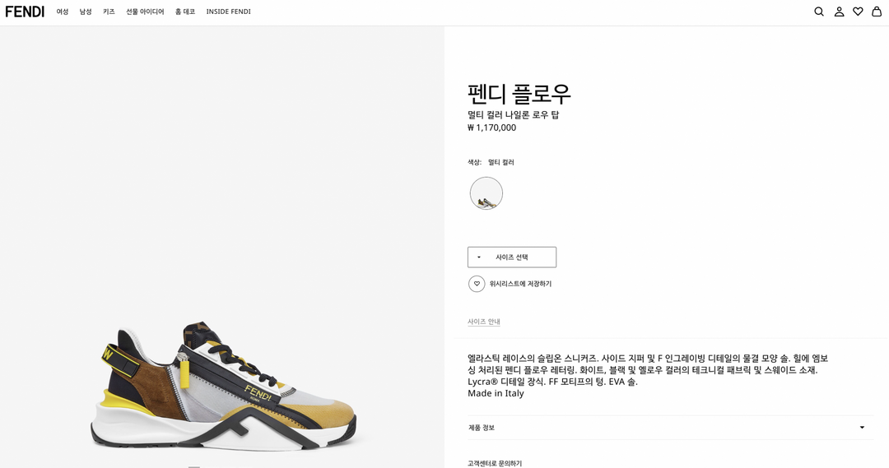
Task: Open the 선물 아이디어 menu
Action: pyautogui.click(x=145, y=12)
